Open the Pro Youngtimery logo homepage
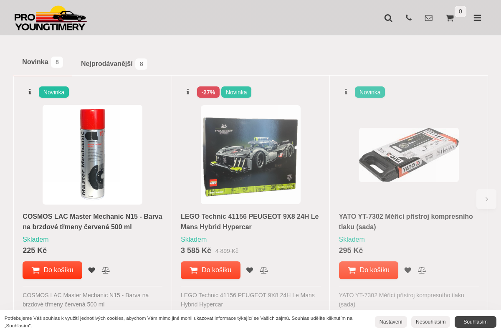 click(x=51, y=18)
